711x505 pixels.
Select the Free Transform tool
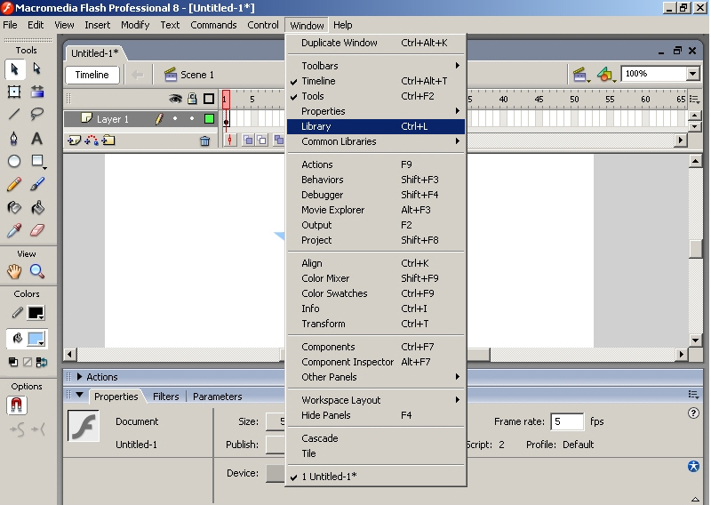(14, 92)
